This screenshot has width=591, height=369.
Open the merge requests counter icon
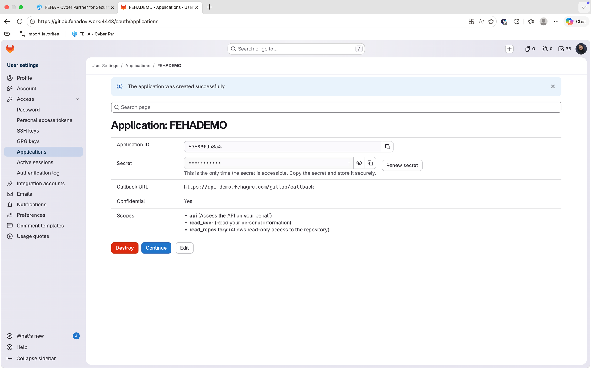click(547, 49)
